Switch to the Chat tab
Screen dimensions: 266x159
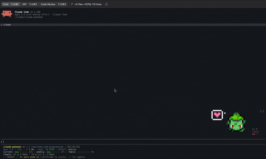click(x=11, y=4)
